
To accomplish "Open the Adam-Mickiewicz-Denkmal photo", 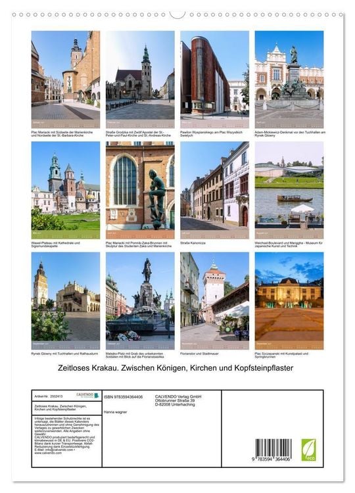I will [289, 80].
